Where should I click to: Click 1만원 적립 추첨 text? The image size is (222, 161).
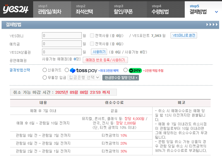click(153, 71)
